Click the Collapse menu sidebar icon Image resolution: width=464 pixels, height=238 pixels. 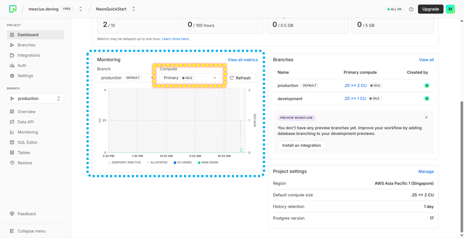pos(12,231)
